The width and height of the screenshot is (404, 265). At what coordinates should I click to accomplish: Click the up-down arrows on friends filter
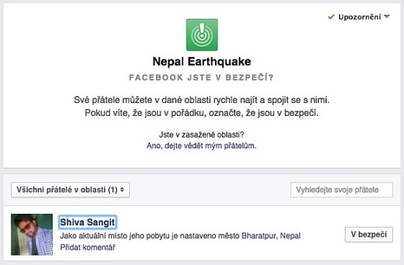[122, 190]
